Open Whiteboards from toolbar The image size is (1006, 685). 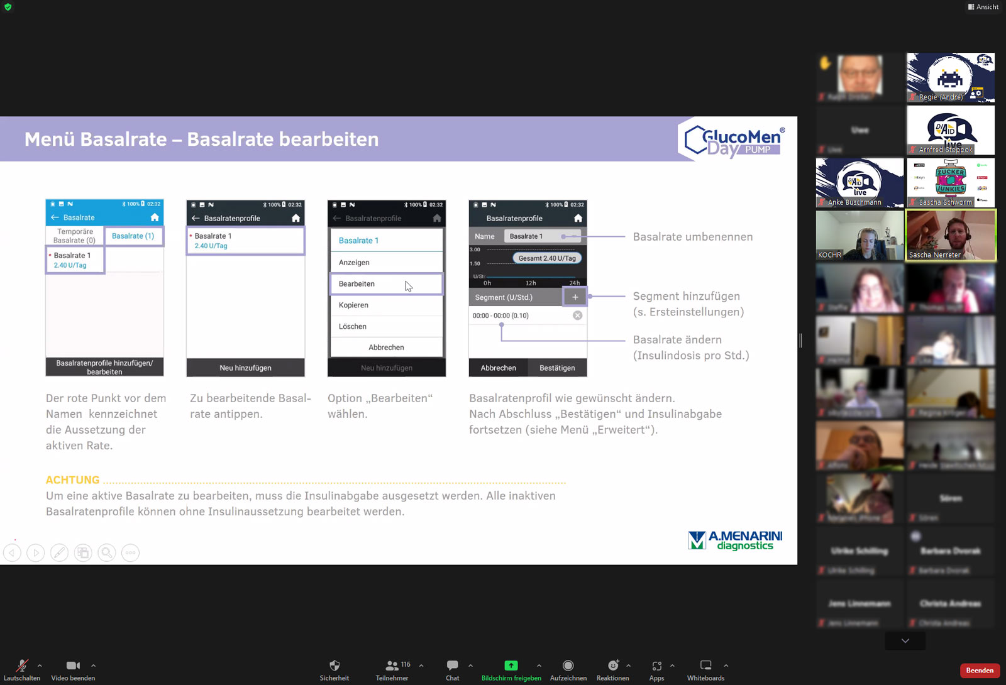705,669
